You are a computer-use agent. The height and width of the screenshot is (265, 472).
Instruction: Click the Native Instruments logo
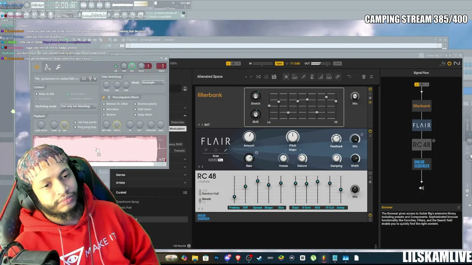457,63
